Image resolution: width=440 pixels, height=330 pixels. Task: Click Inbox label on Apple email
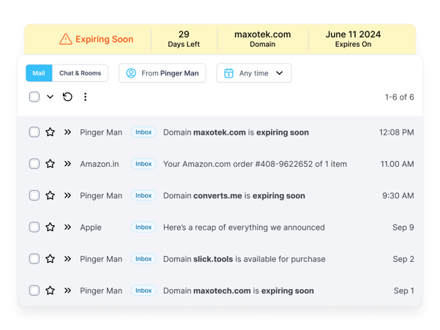(143, 227)
